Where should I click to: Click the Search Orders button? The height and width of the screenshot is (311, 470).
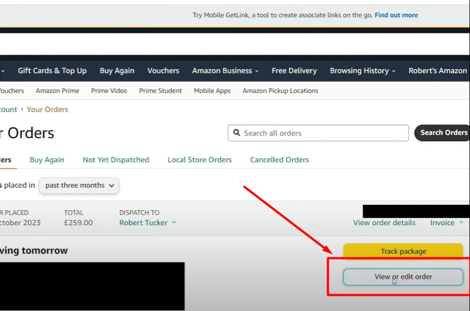pos(442,133)
